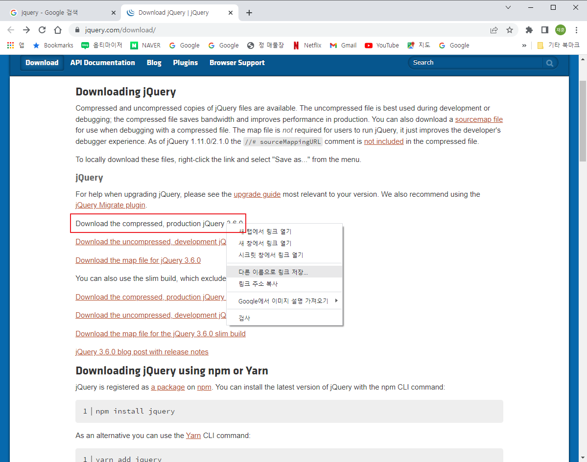Follow the sourcemap file link
The height and width of the screenshot is (462, 587).
479,119
